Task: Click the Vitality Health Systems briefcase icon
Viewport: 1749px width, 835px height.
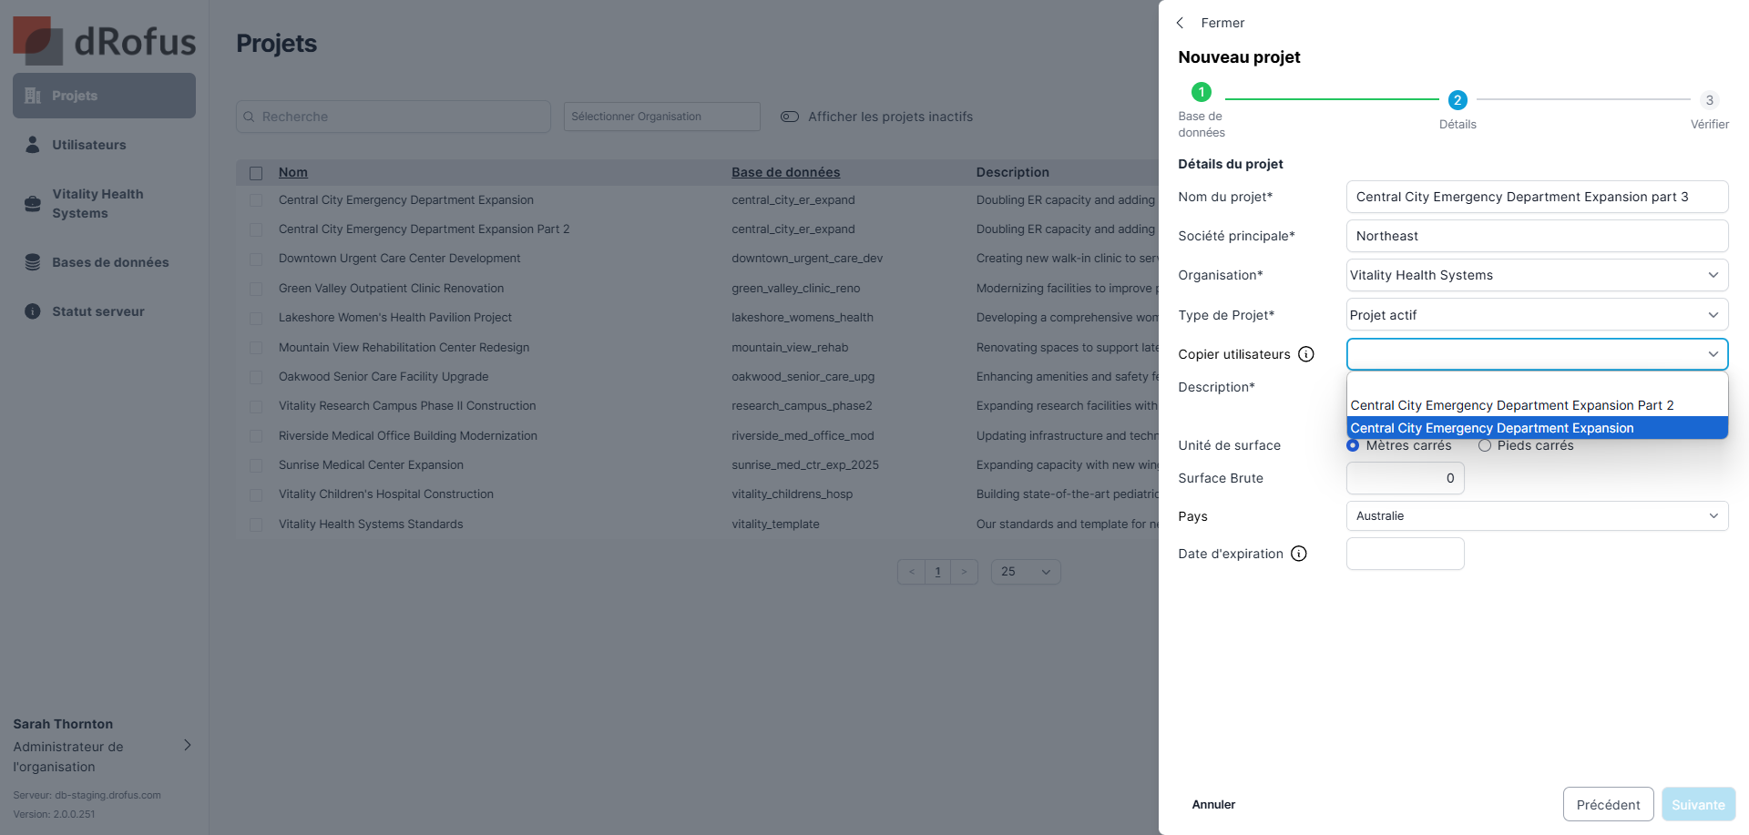Action: pyautogui.click(x=33, y=203)
